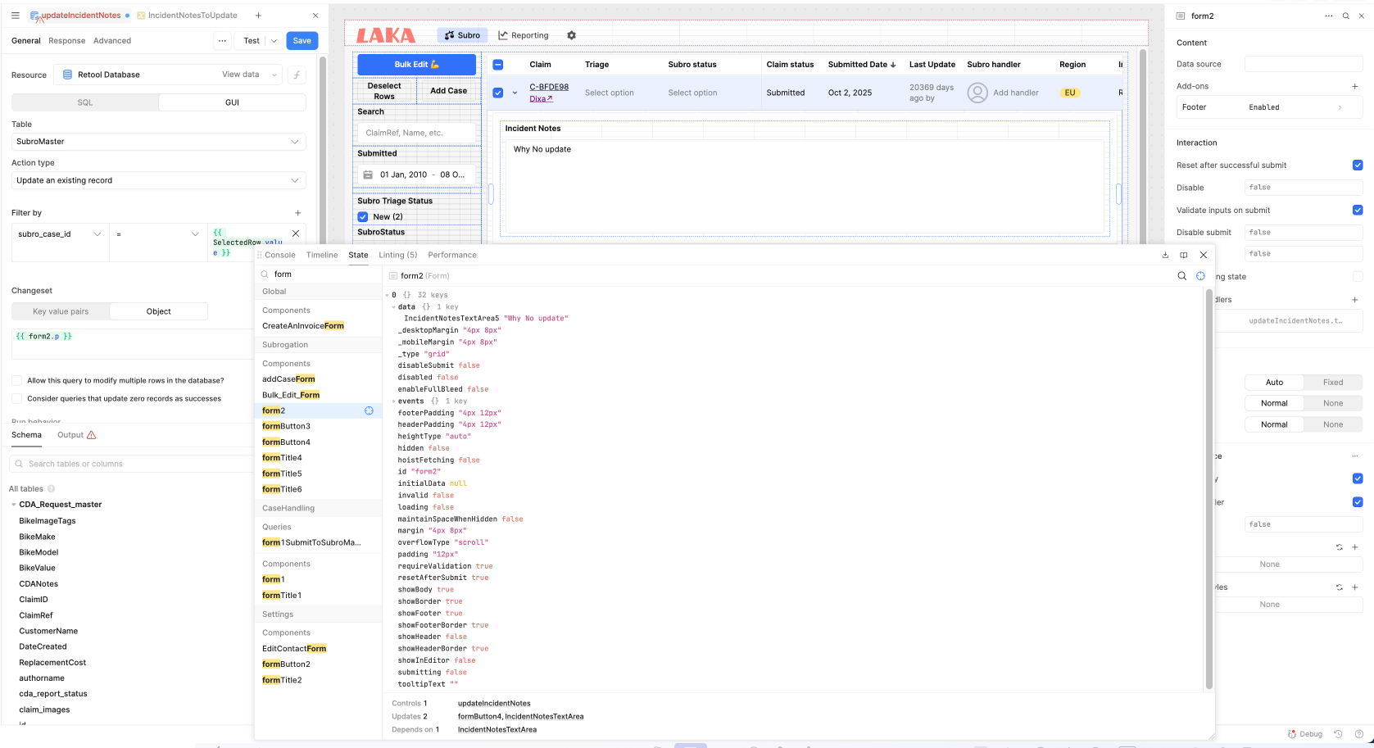The width and height of the screenshot is (1374, 748).
Task: Enable modifying multiple rows in the database
Action: pyautogui.click(x=16, y=380)
